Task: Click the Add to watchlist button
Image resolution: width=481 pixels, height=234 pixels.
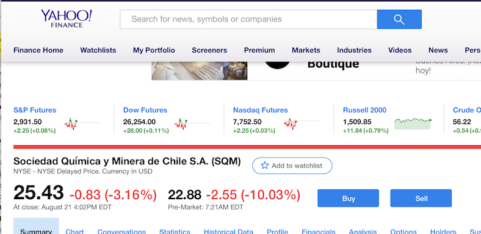Action: (292, 166)
